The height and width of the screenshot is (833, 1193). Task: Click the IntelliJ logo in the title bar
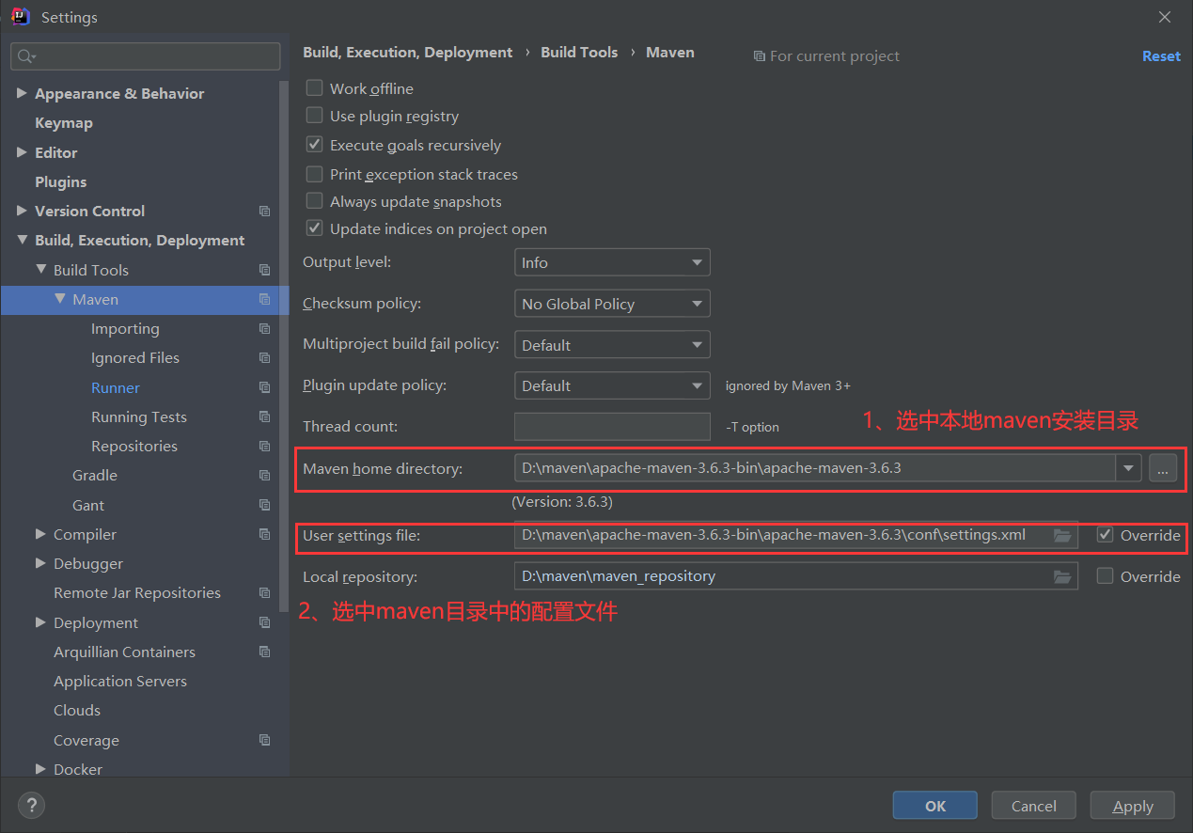click(19, 17)
